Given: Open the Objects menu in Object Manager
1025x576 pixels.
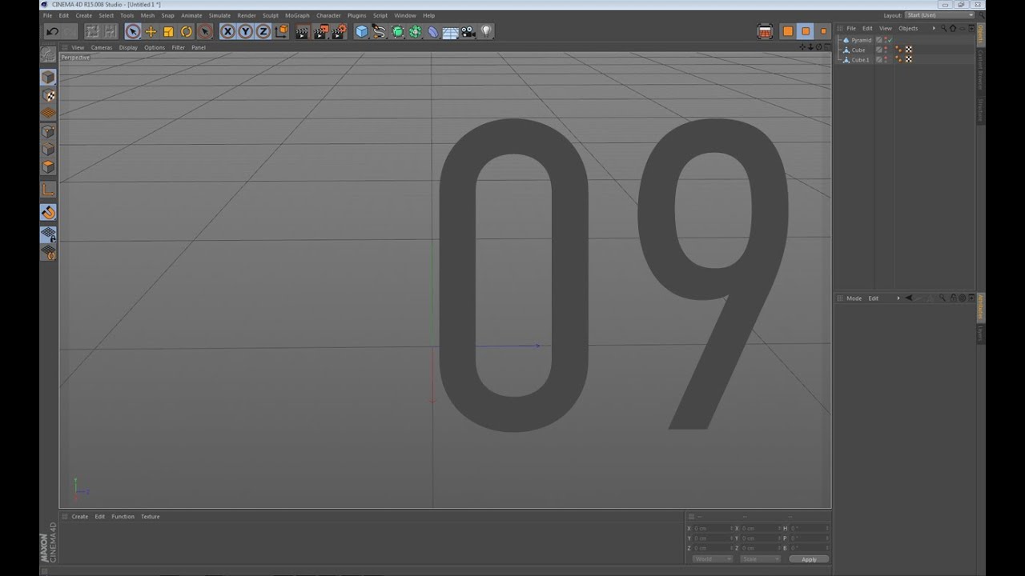Looking at the screenshot, I should (908, 28).
